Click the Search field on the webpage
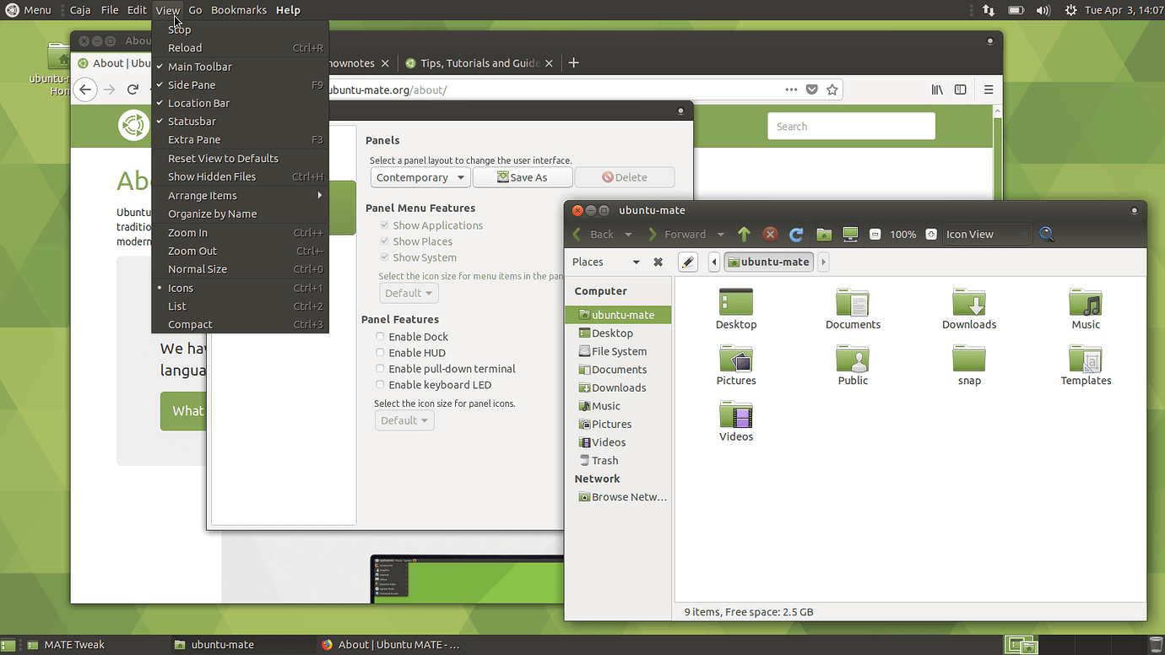 pos(850,125)
